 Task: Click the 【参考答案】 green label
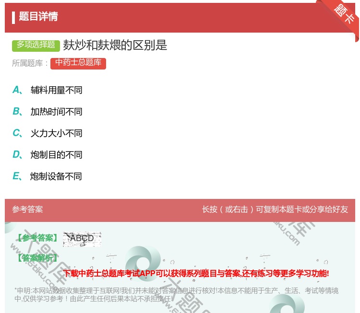point(37,238)
